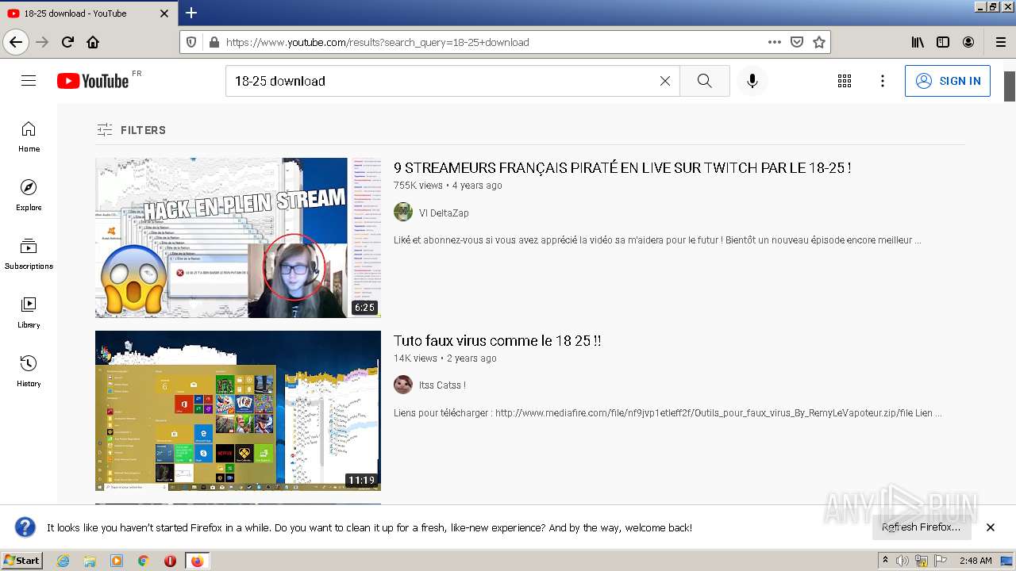Open title 9 STREAMEURS FRANÇAIS PIRATÉ video
Viewport: 1016px width, 571px height.
622,168
